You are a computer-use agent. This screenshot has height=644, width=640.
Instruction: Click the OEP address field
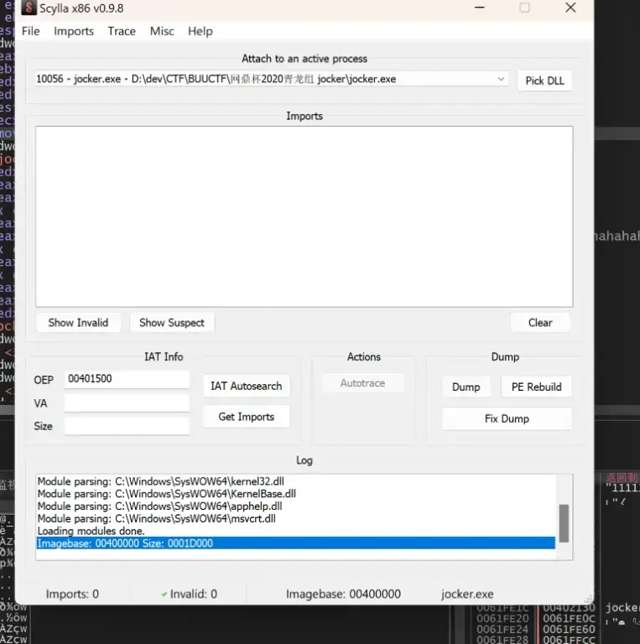pos(127,379)
